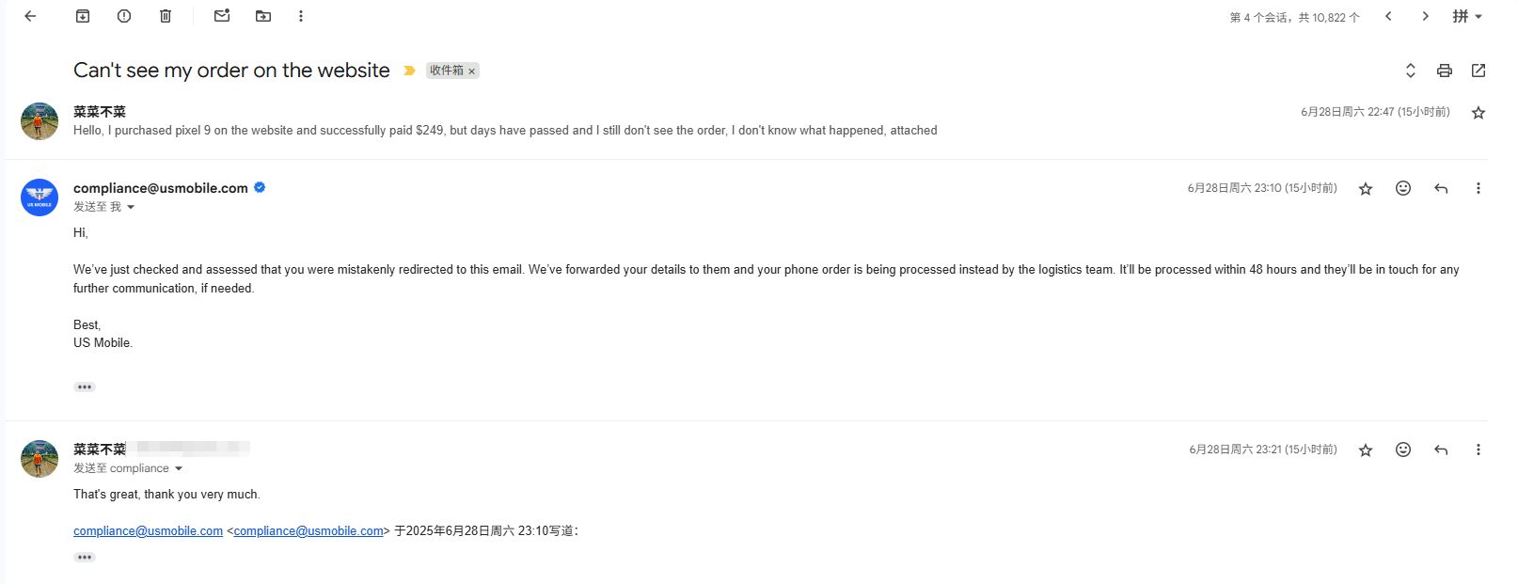Toggle the yellow importance marker beside subject
Image resolution: width=1518 pixels, height=584 pixels.
pyautogui.click(x=409, y=71)
